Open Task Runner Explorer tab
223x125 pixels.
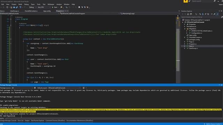37,120
